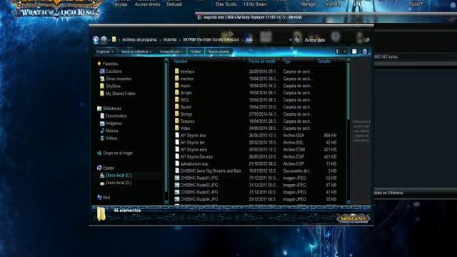The width and height of the screenshot is (457, 257).
Task: Refresh the folder view next to search
Action: pyautogui.click(x=297, y=40)
